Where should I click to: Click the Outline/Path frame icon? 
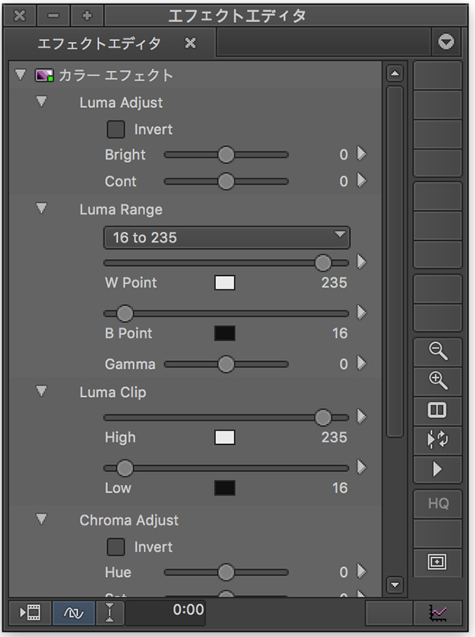[438, 562]
